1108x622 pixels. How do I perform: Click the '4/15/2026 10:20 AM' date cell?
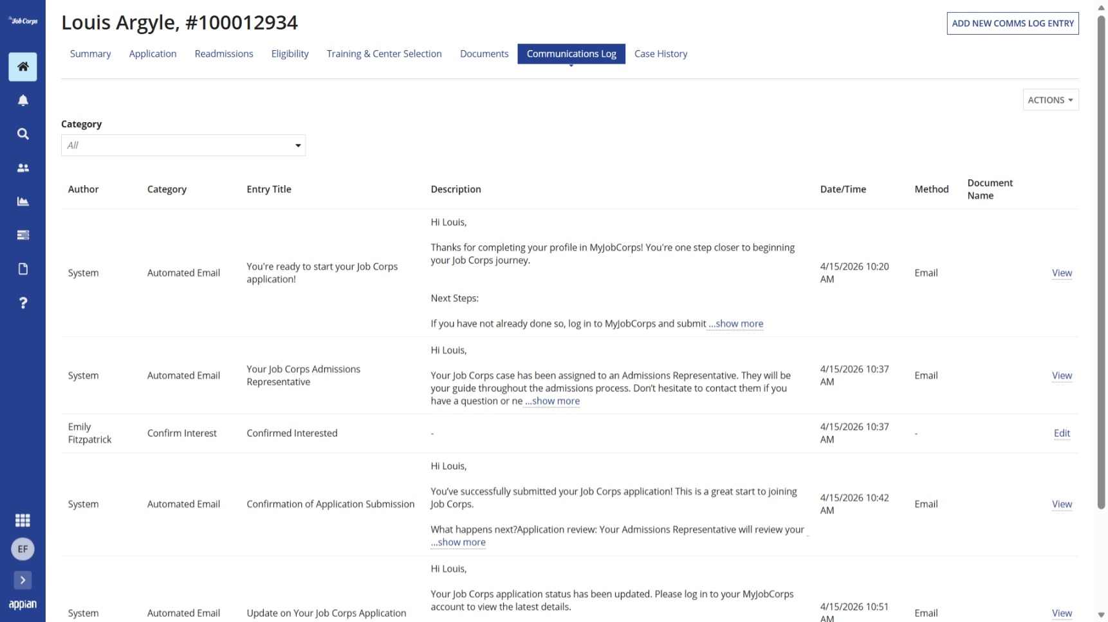point(854,272)
